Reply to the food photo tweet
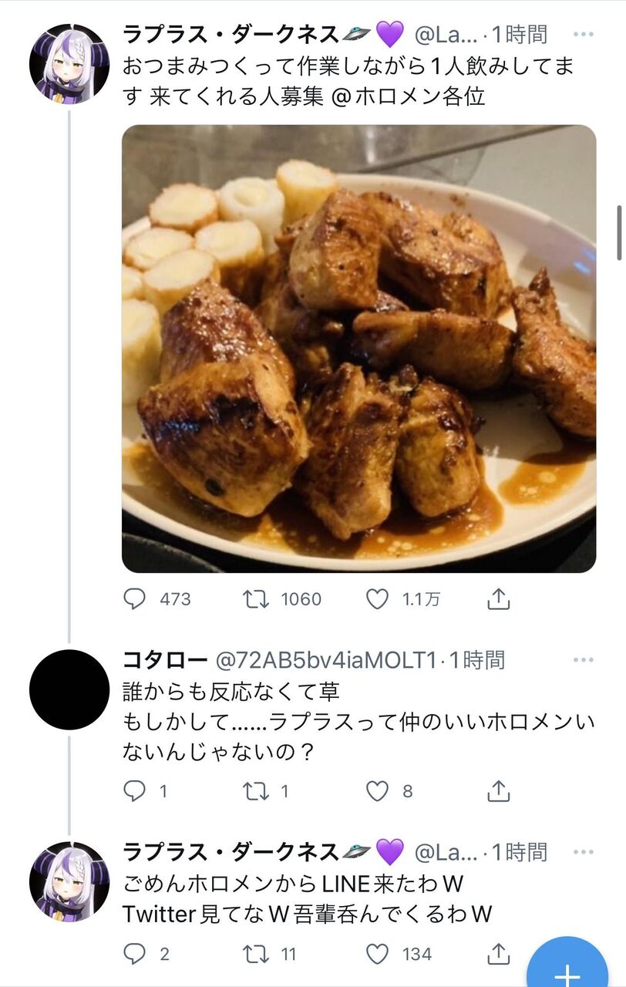This screenshot has width=626, height=987. click(135, 599)
